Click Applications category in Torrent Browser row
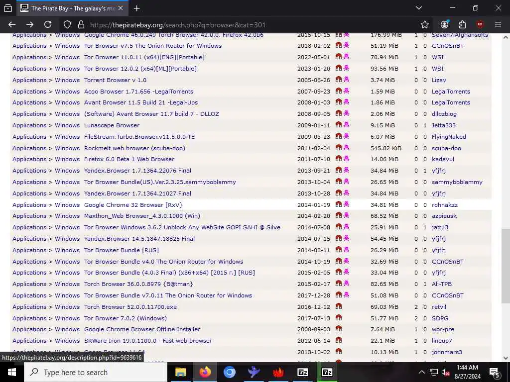This screenshot has height=382, width=510. pos(29,80)
